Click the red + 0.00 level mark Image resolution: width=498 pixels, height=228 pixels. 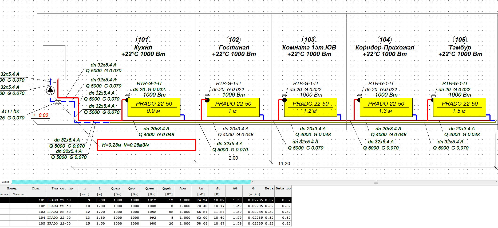pyautogui.click(x=41, y=115)
